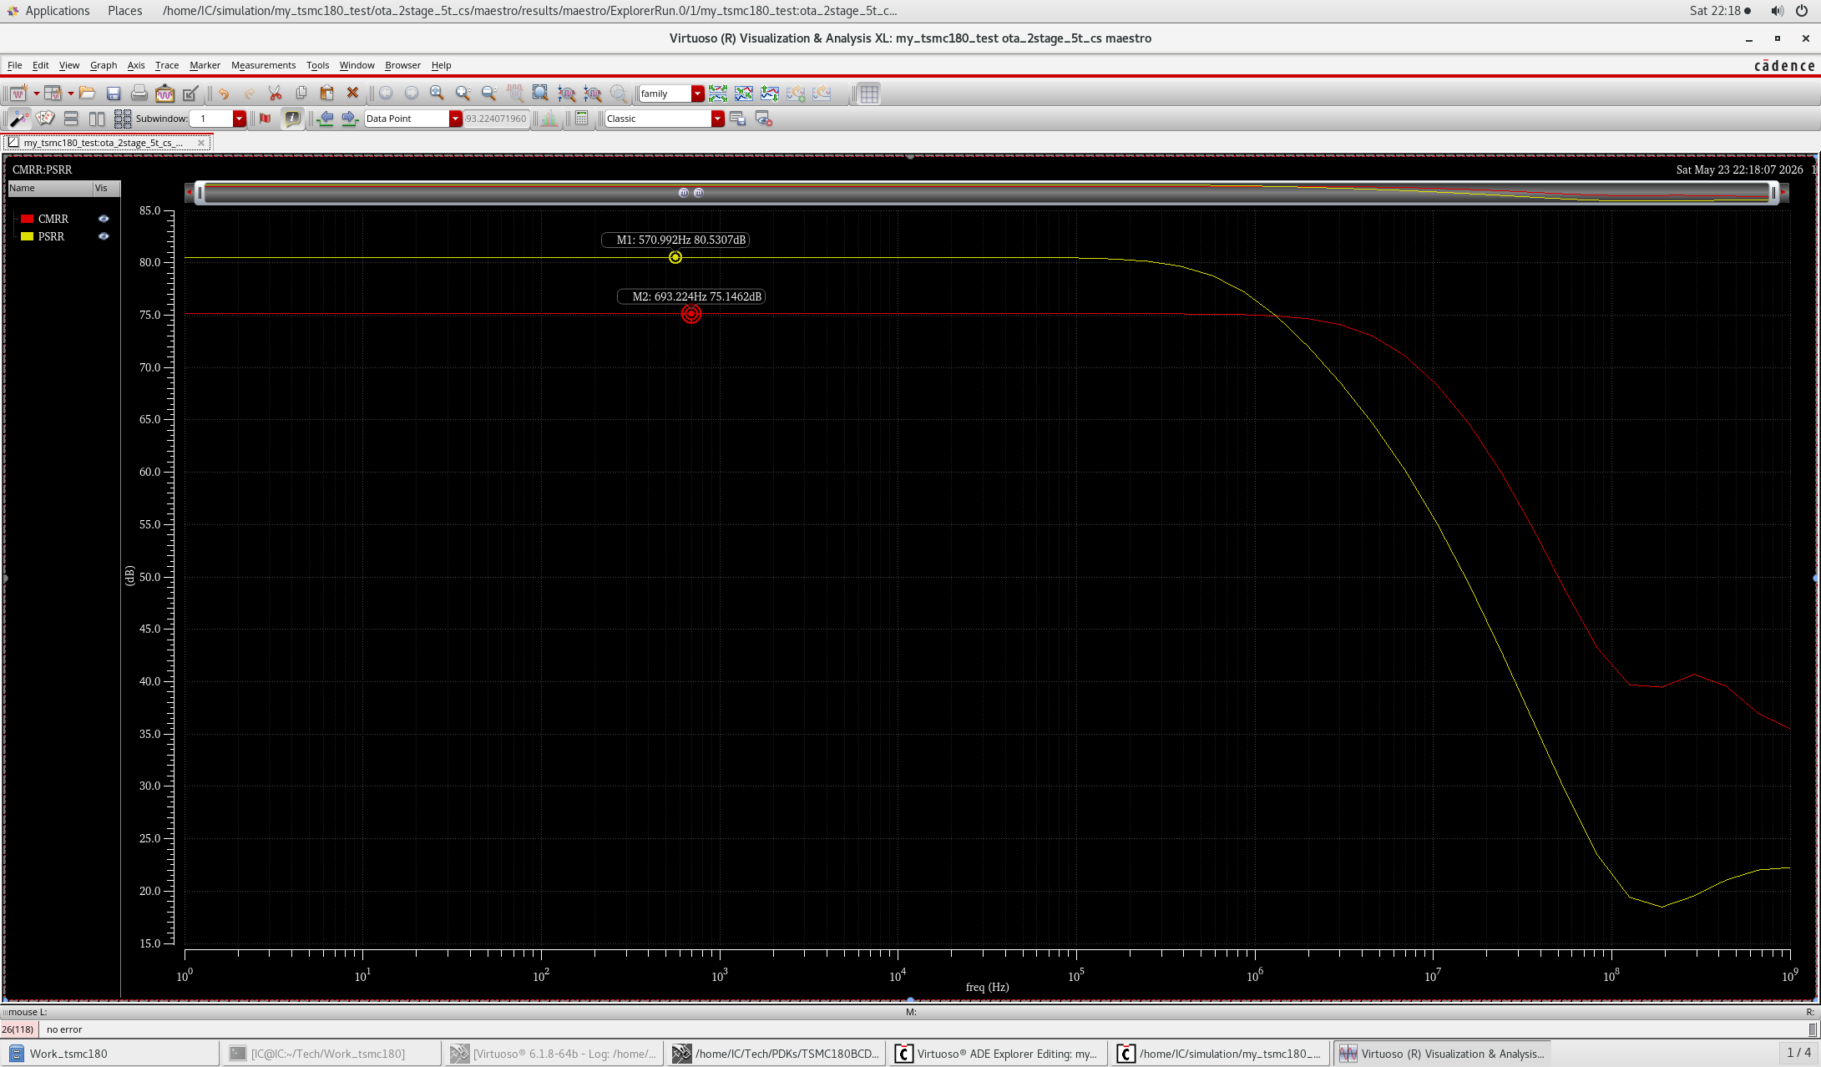Screen dimensions: 1821x1067
Task: Expand the new subwindow arrow
Action: pyautogui.click(x=70, y=94)
